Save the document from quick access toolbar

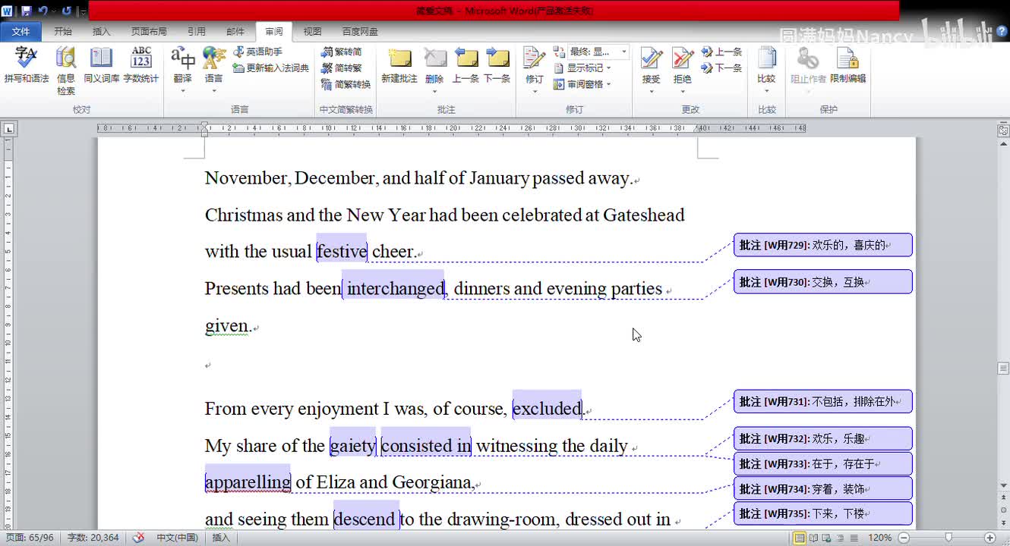tap(26, 11)
